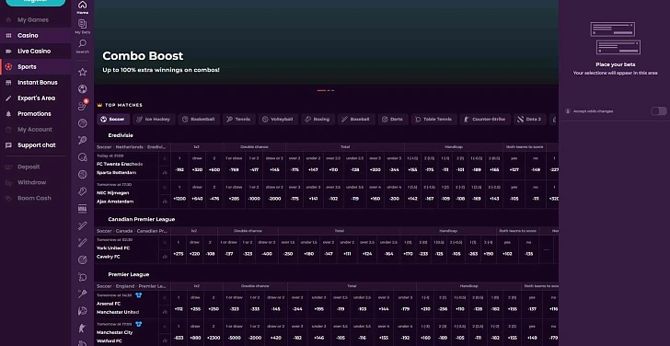Select the tennis racket icon in the sports sidebar
670x346 pixels.
pyautogui.click(x=83, y=140)
